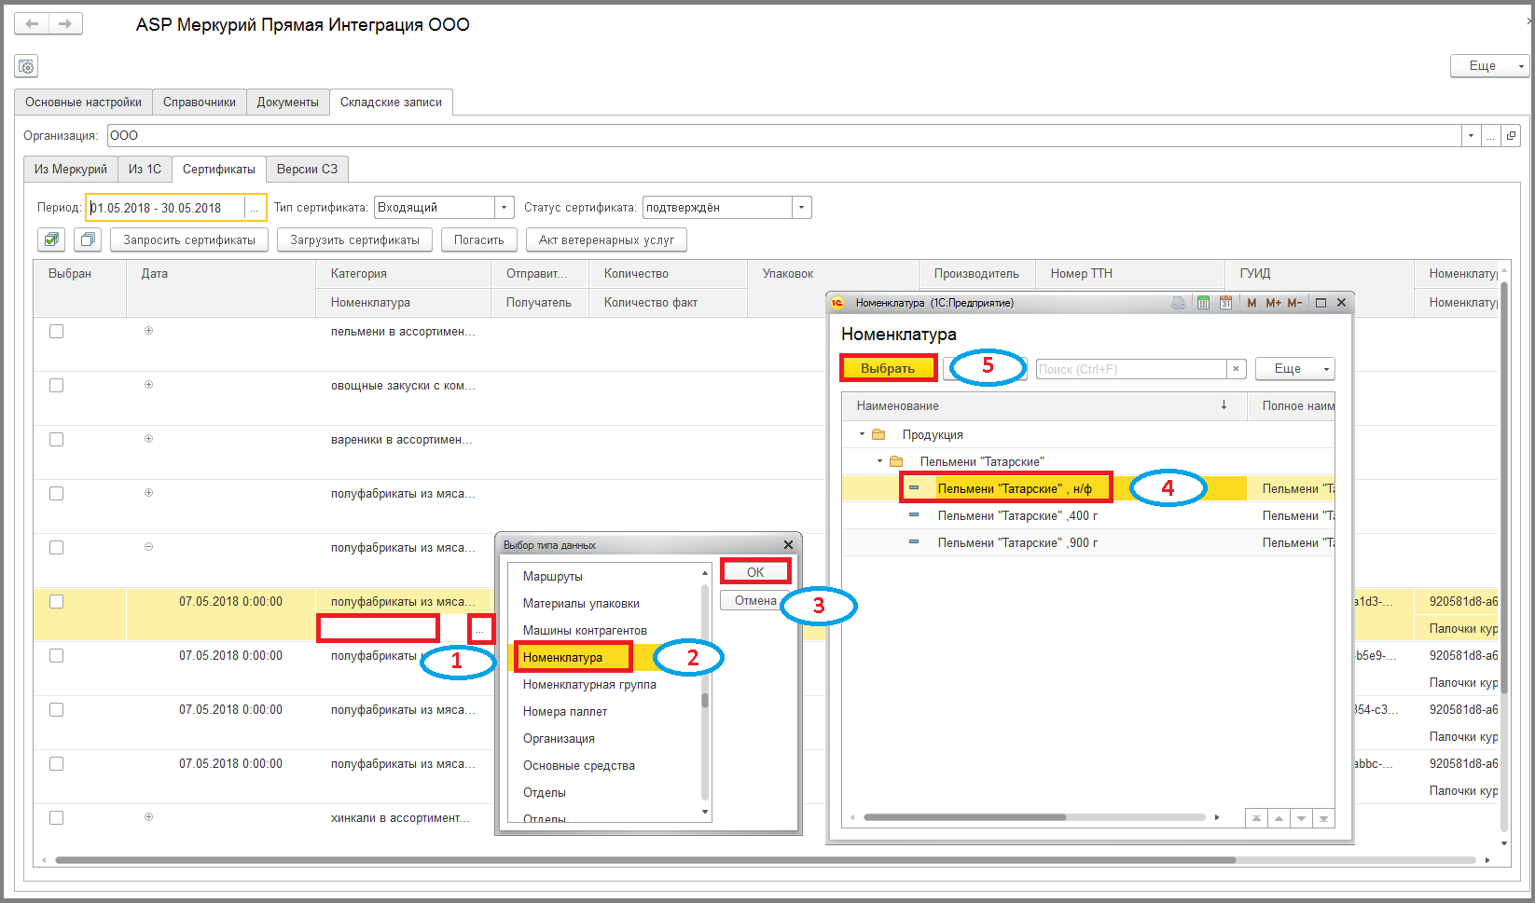
Task: Tick the checkbox for the вареники в ассортименте row
Action: pos(57,439)
